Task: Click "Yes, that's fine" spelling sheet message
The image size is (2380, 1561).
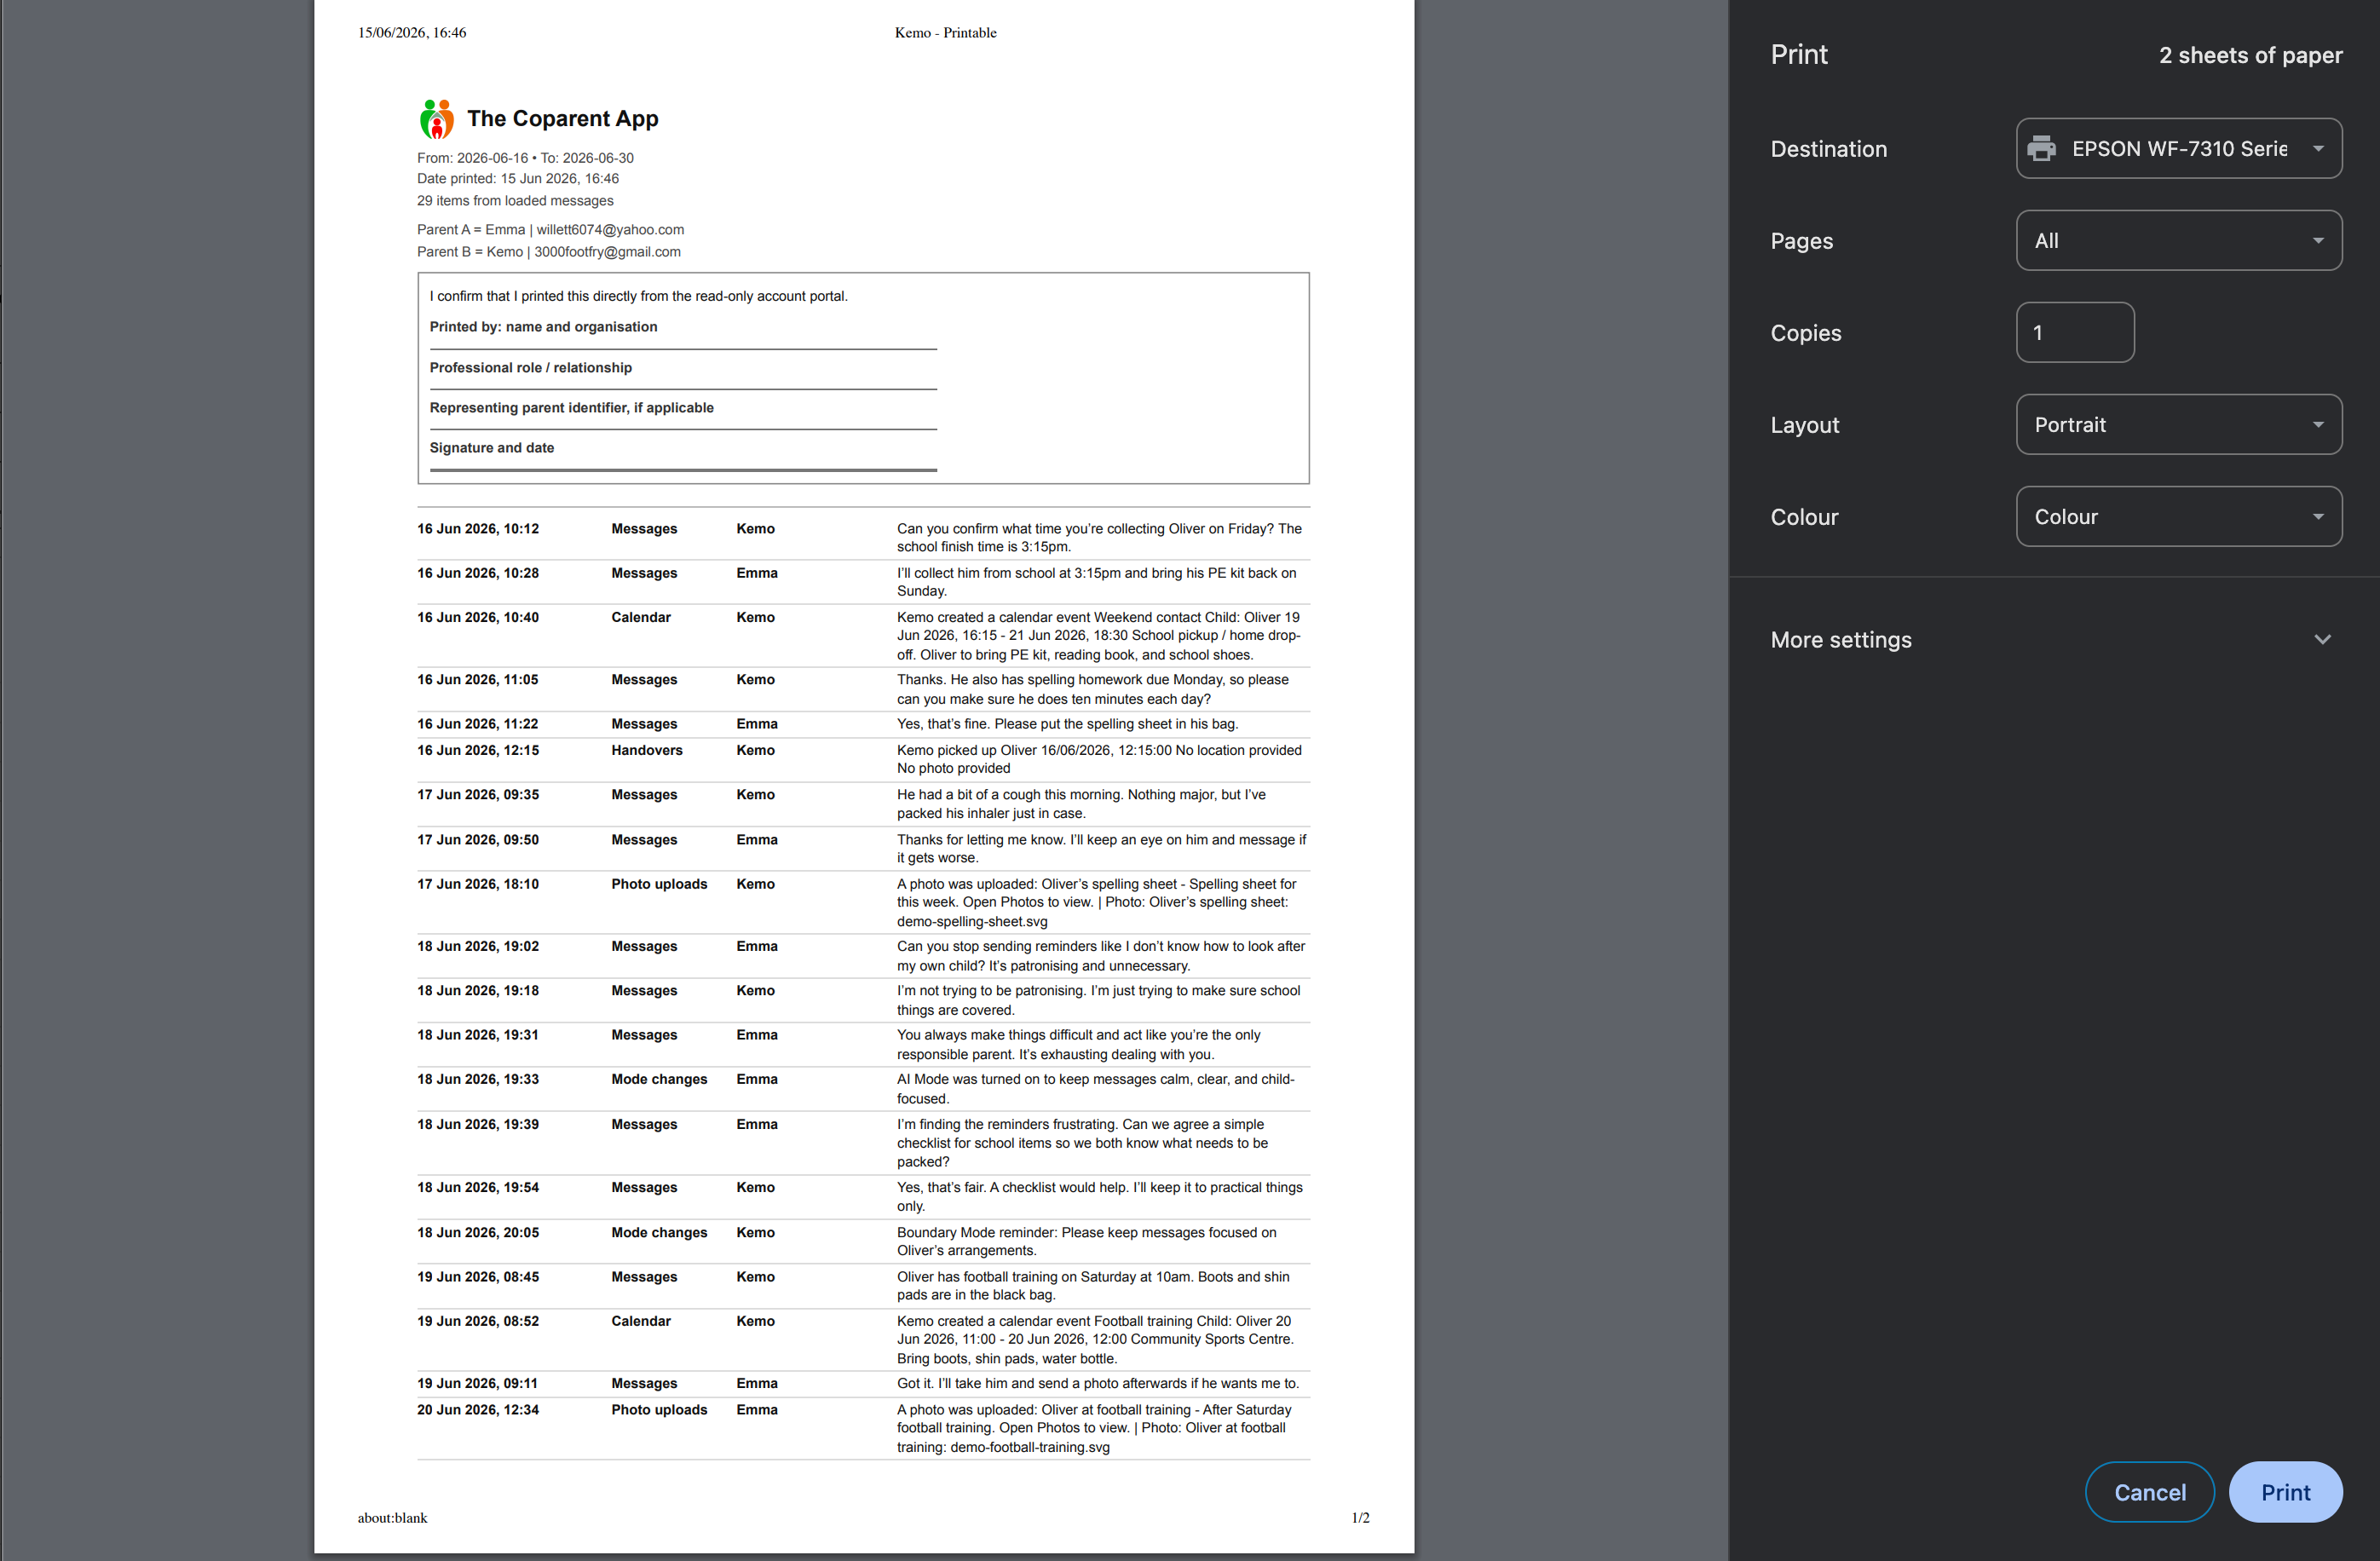Action: (x=1067, y=724)
